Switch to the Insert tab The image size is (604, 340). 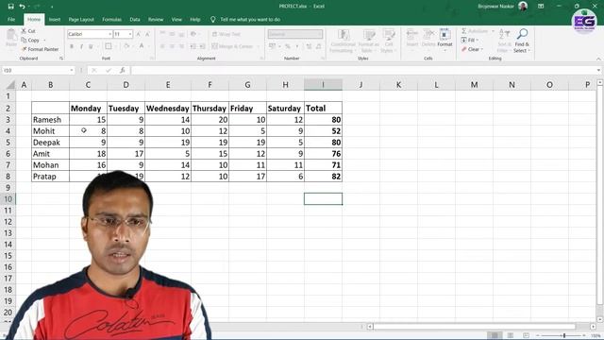click(x=55, y=19)
